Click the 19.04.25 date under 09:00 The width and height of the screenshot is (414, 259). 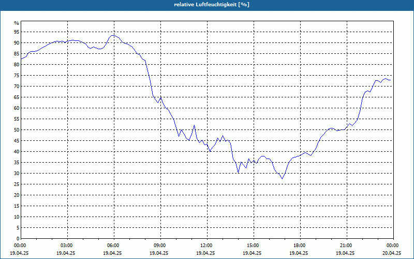coord(159,253)
